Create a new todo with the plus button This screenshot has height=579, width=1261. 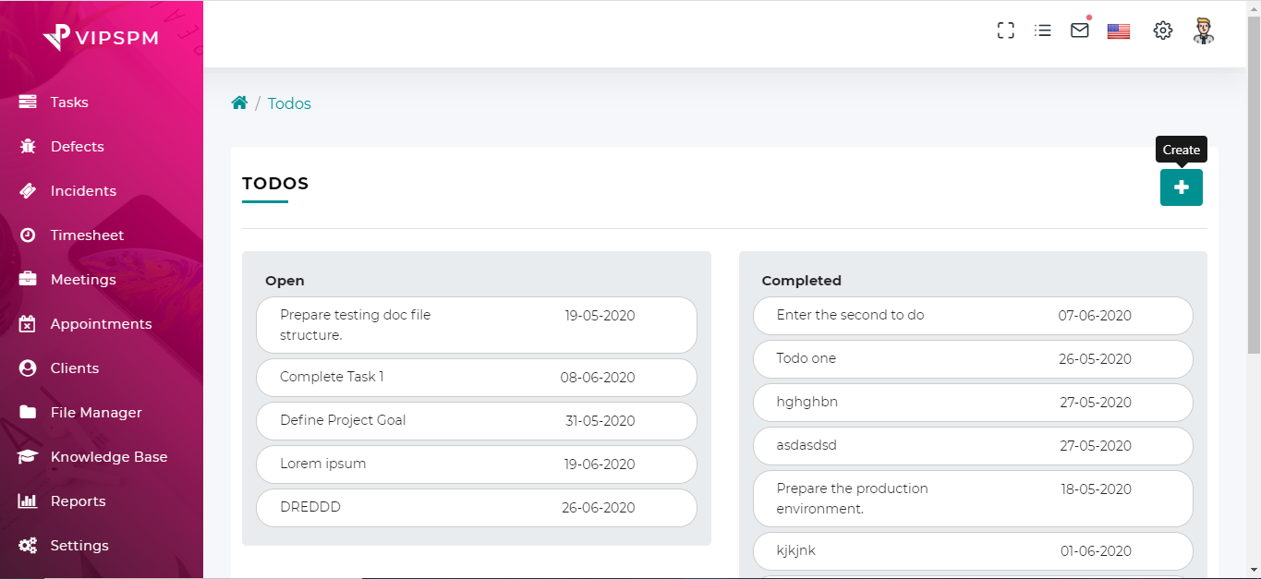coord(1181,187)
